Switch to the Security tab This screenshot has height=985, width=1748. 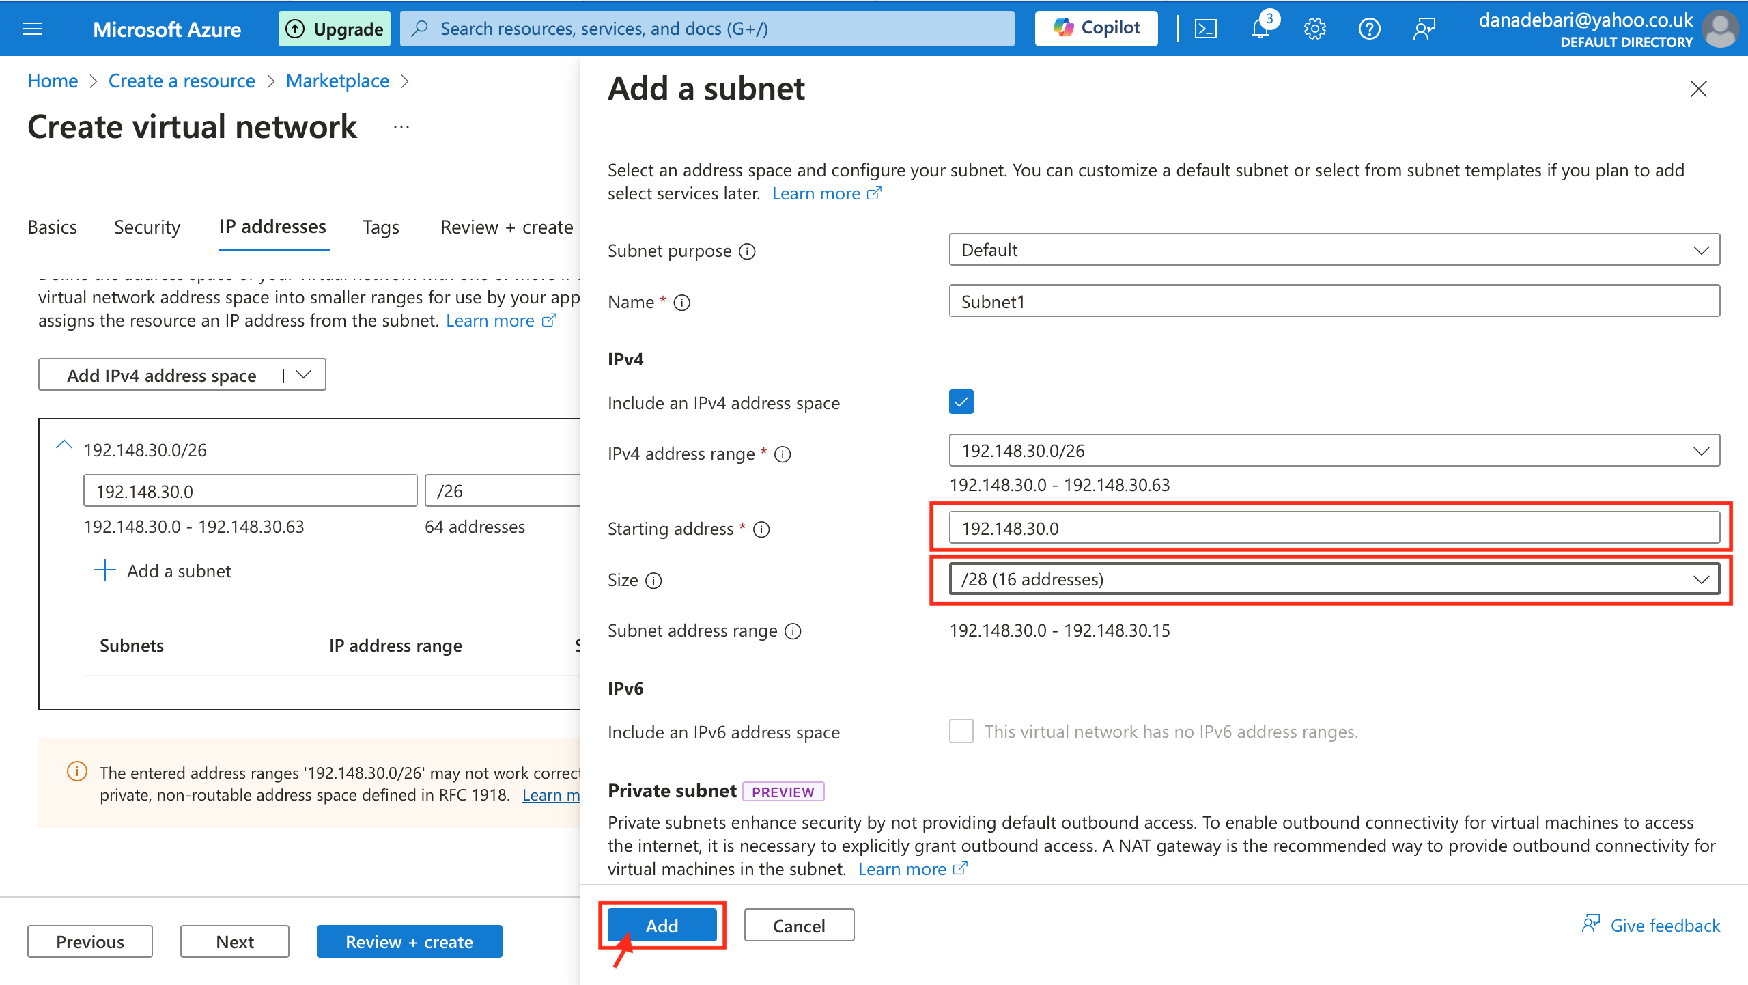pos(147,227)
